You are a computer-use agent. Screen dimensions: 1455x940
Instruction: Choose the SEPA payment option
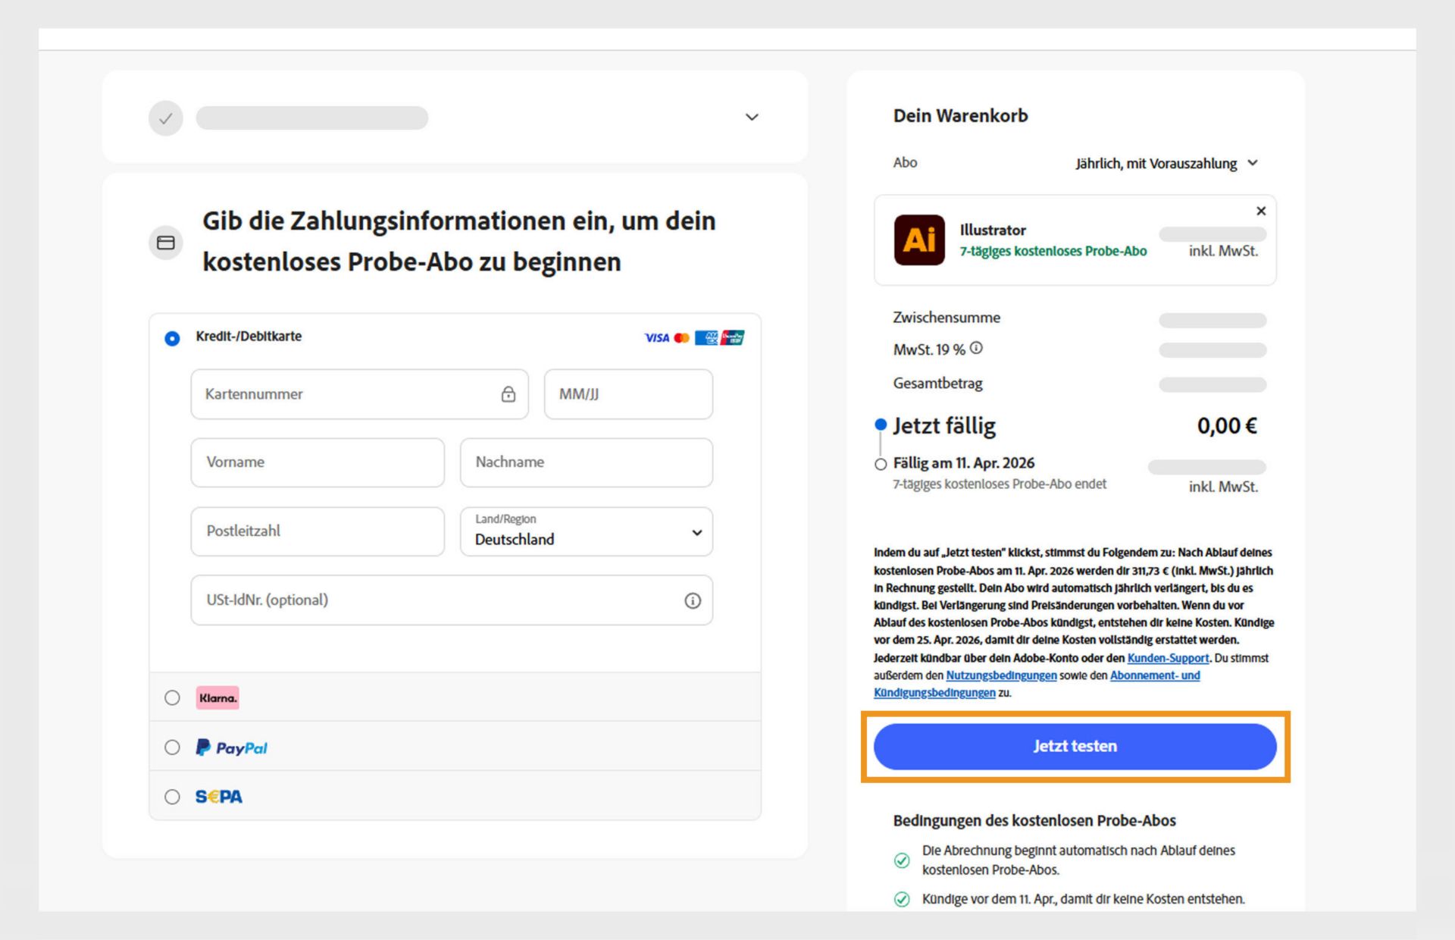pos(172,797)
